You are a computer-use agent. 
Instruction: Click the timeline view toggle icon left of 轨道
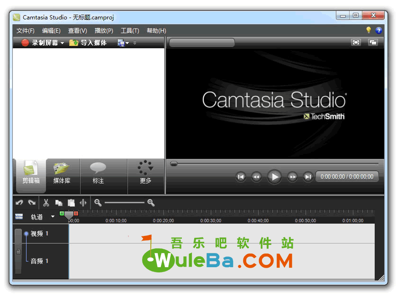(x=19, y=217)
